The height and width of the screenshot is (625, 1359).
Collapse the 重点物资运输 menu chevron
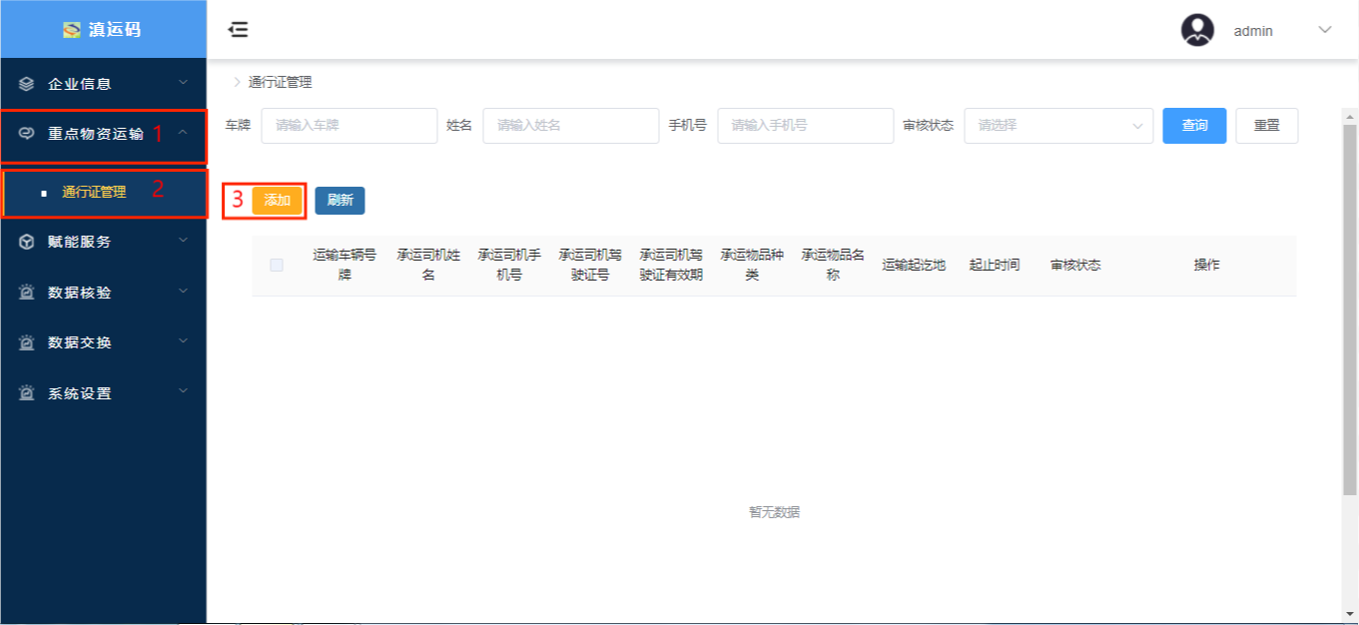tap(183, 133)
